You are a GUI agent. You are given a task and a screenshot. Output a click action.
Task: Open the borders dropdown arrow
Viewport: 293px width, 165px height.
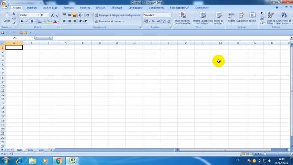coord(43,22)
